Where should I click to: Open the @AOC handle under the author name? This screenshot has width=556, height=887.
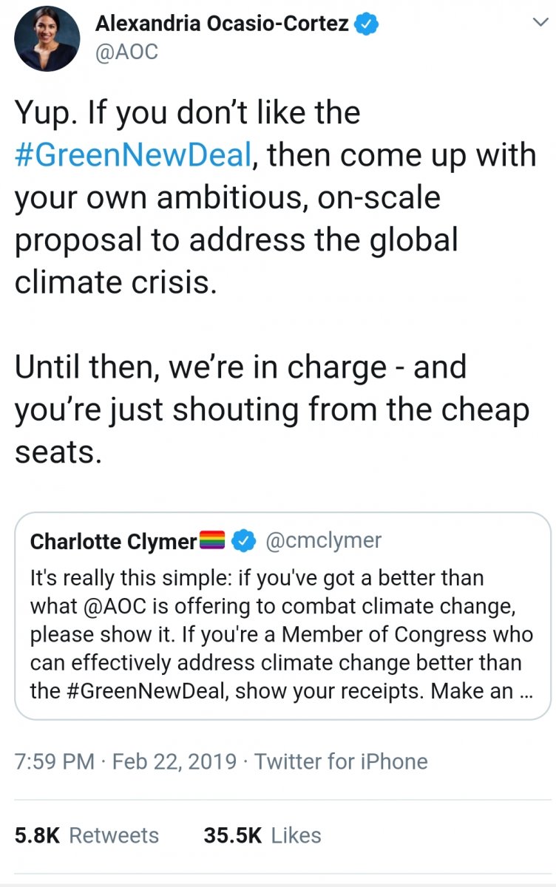[x=127, y=52]
